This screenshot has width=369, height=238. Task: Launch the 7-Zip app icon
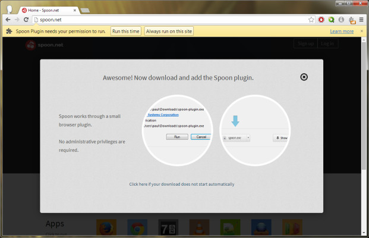[x=168, y=227]
